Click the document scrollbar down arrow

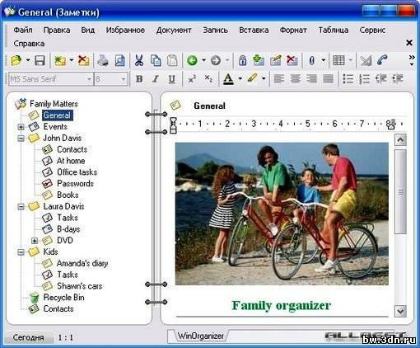click(400, 311)
